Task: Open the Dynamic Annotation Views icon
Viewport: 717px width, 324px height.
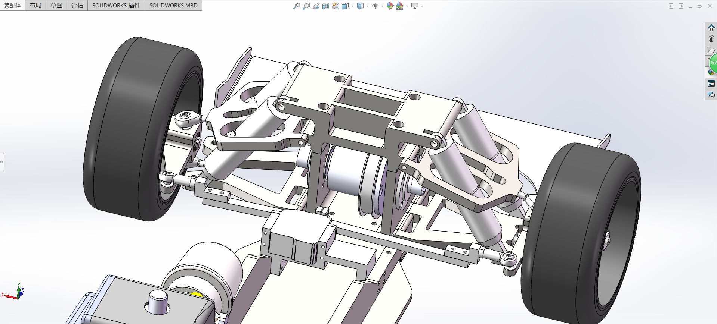Action: point(335,6)
